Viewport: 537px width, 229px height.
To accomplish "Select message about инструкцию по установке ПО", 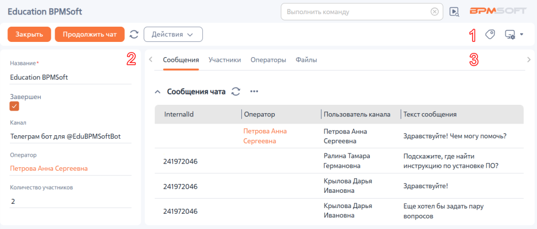I will (x=450, y=161).
